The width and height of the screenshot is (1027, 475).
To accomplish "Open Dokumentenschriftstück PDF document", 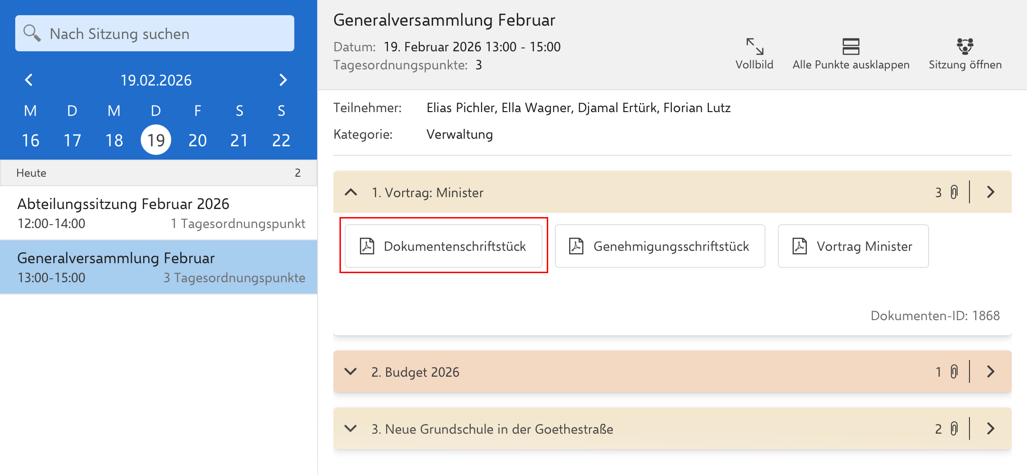I will click(x=444, y=246).
